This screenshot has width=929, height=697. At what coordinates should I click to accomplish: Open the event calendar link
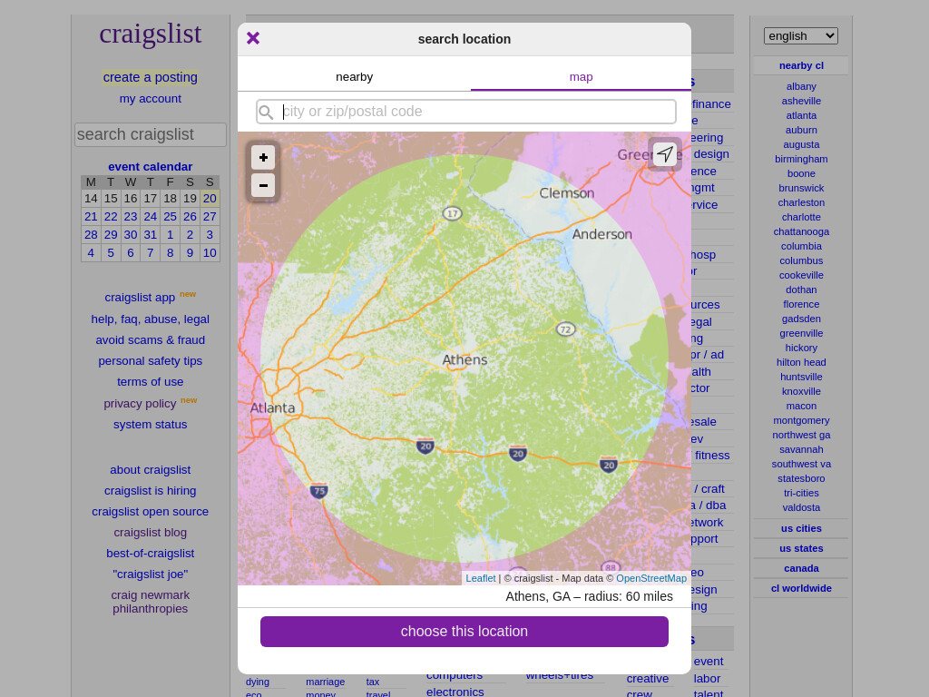point(151,167)
